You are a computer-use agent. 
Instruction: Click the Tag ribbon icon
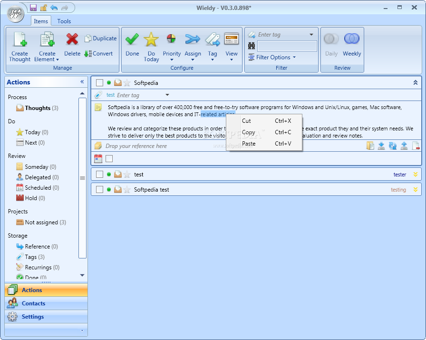pyautogui.click(x=212, y=39)
